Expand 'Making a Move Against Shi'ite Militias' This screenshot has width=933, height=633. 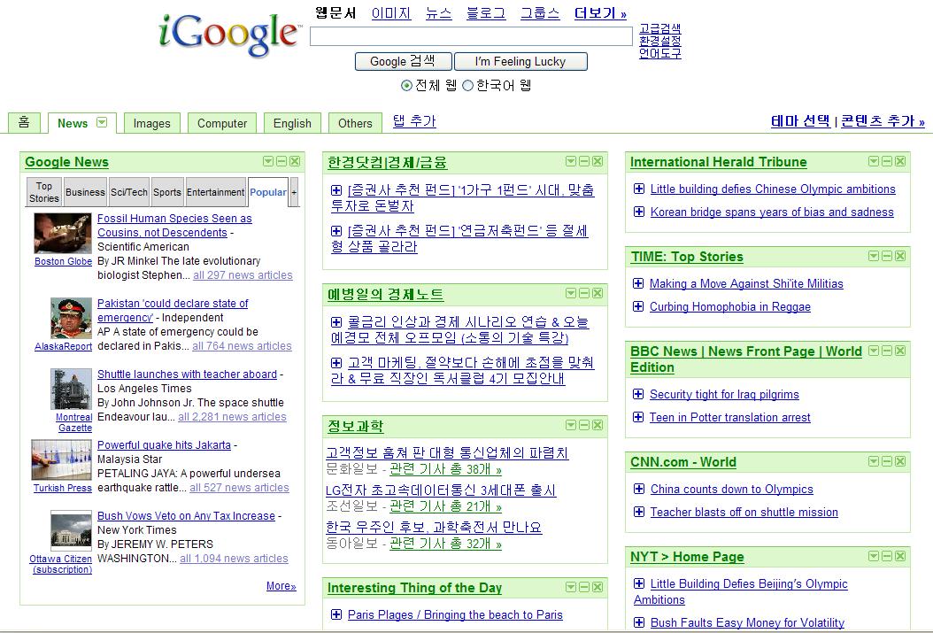point(638,283)
